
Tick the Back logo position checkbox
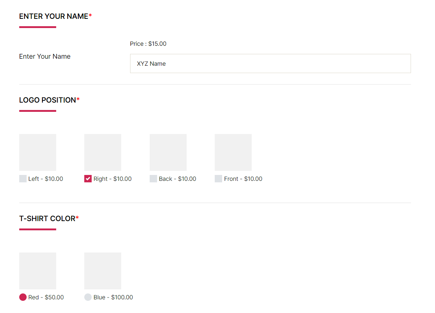(153, 179)
